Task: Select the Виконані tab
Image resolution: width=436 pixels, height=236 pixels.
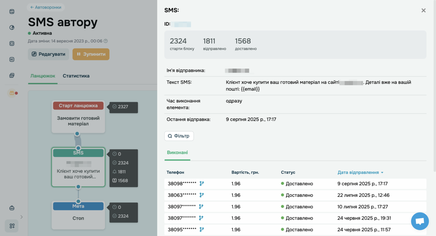Action: click(x=177, y=153)
